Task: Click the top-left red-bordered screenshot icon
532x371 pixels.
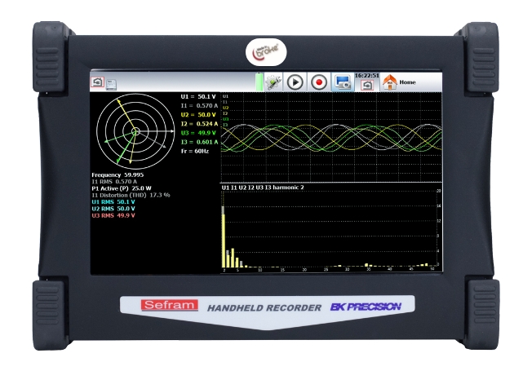Action: [97, 83]
